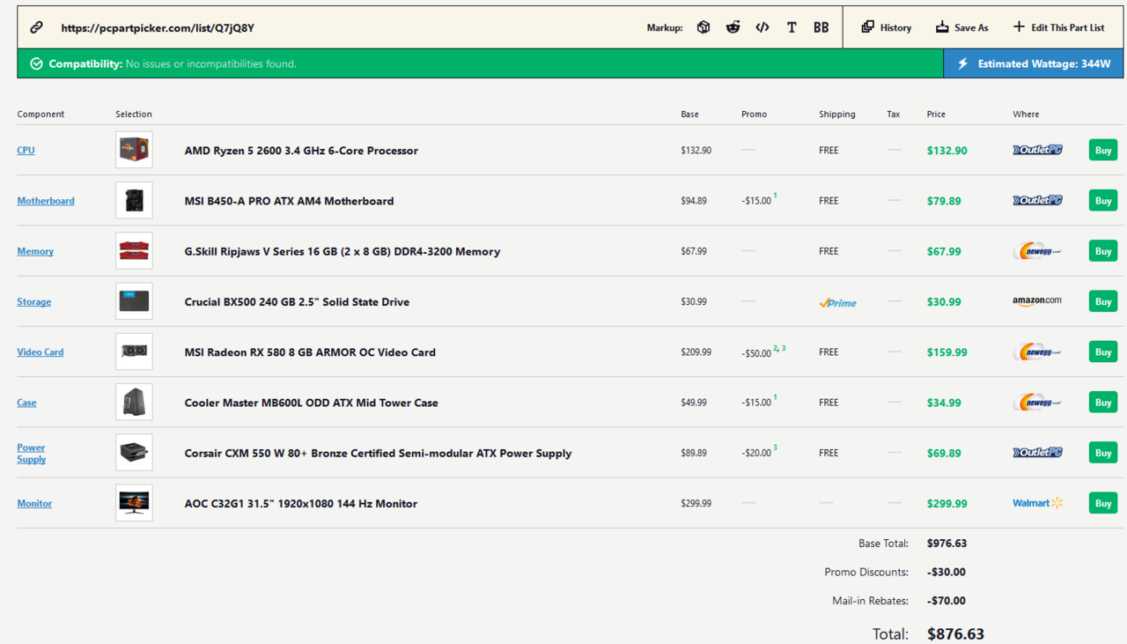1127x644 pixels.
Task: Open the Memory component link
Action: coord(35,251)
